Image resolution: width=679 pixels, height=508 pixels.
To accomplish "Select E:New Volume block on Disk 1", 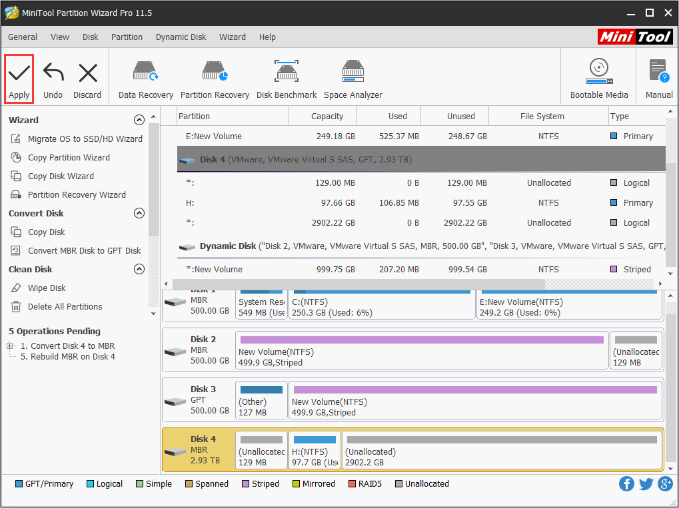I will (x=570, y=305).
